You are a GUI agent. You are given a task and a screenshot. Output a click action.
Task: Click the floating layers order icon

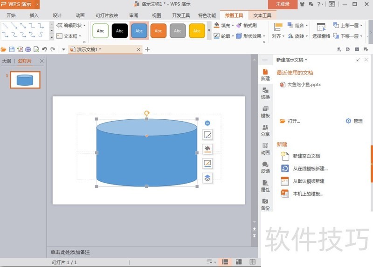click(x=207, y=178)
